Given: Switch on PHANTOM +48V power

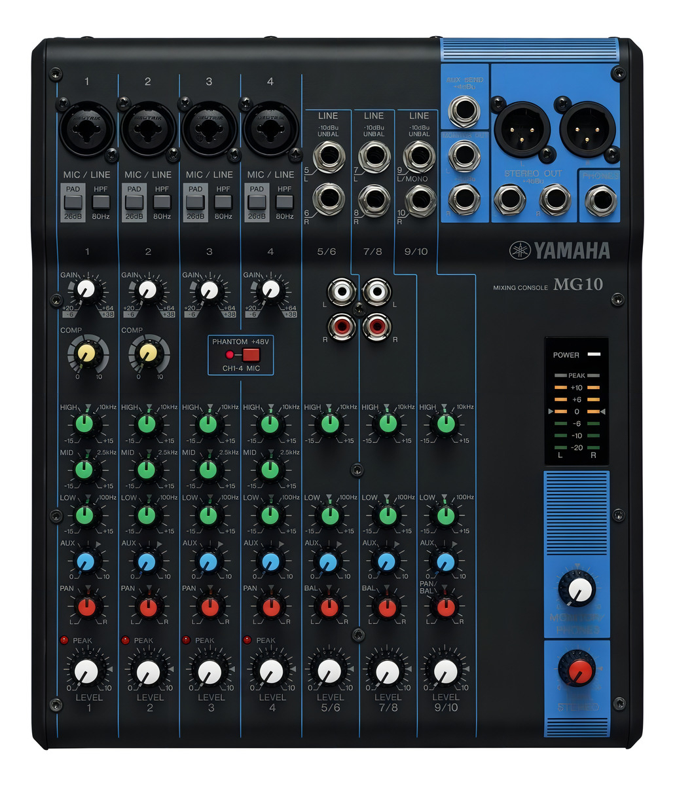Looking at the screenshot, I should click(x=250, y=354).
